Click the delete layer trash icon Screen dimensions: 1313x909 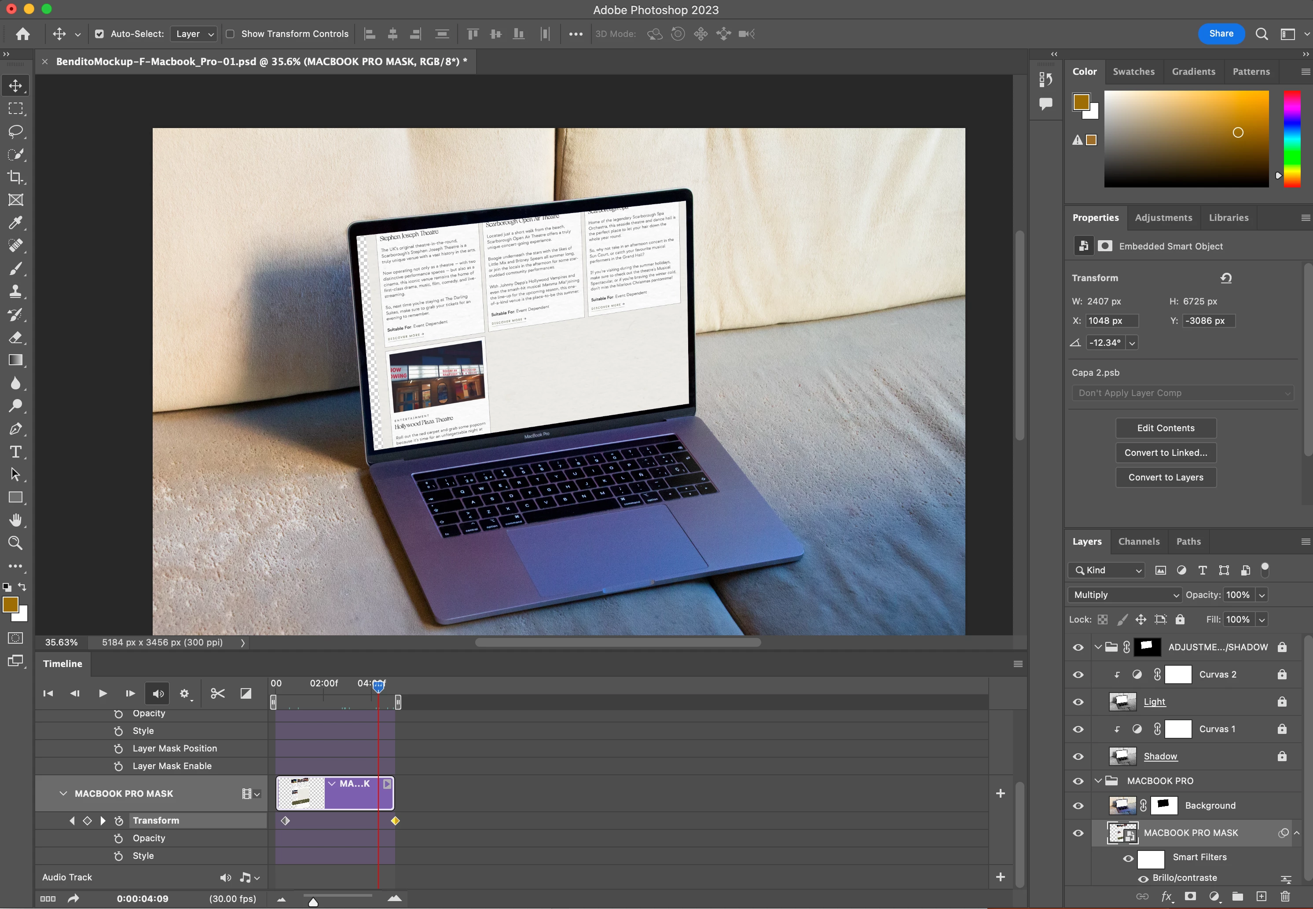click(1285, 897)
